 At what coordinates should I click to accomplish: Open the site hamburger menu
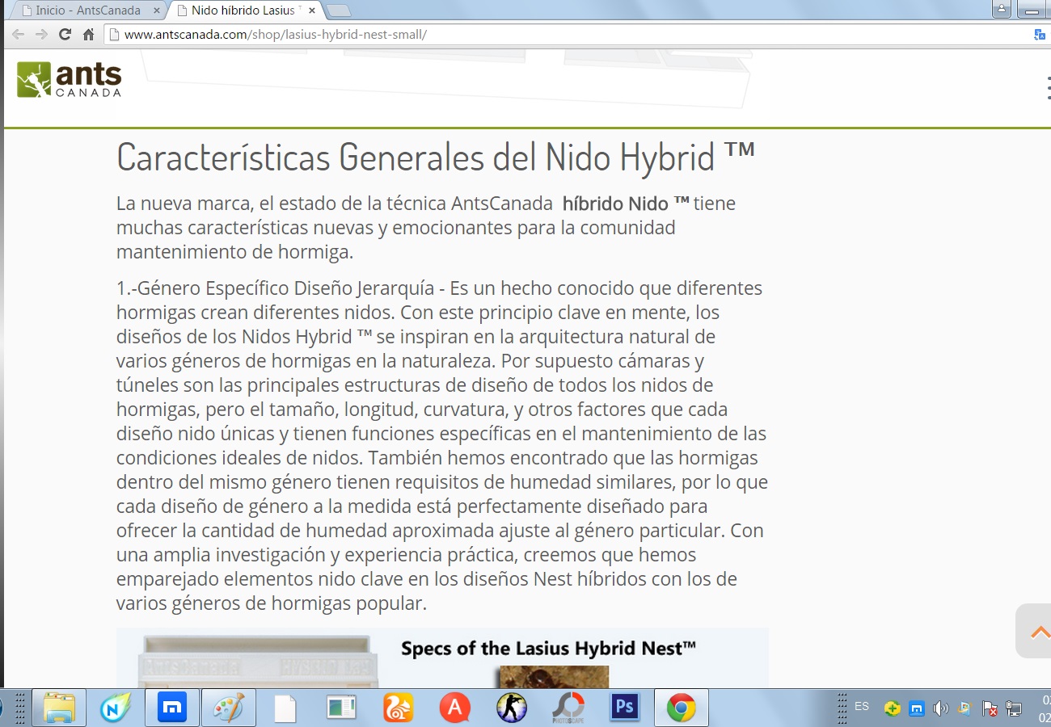(1049, 87)
